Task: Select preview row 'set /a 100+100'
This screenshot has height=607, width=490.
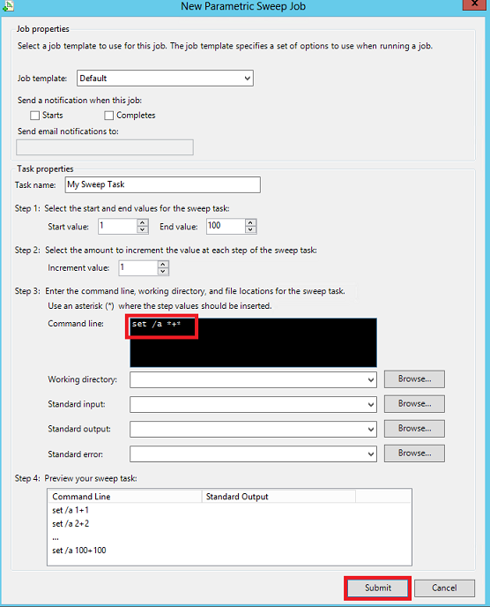Action: [x=79, y=551]
